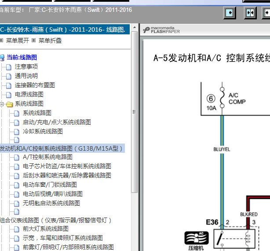Click the page icon beside 通用说明
The width and height of the screenshot is (270, 251).
coord(9,76)
